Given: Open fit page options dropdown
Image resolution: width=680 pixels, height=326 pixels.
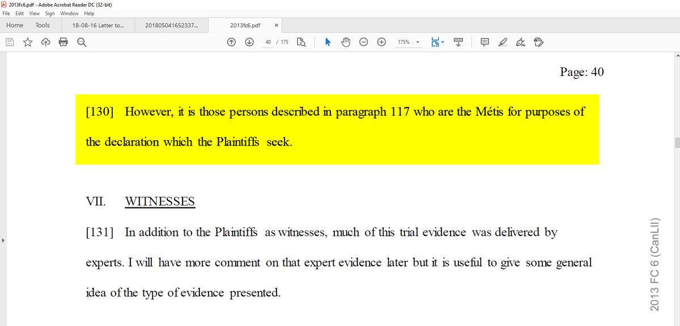Looking at the screenshot, I should pos(437,42).
